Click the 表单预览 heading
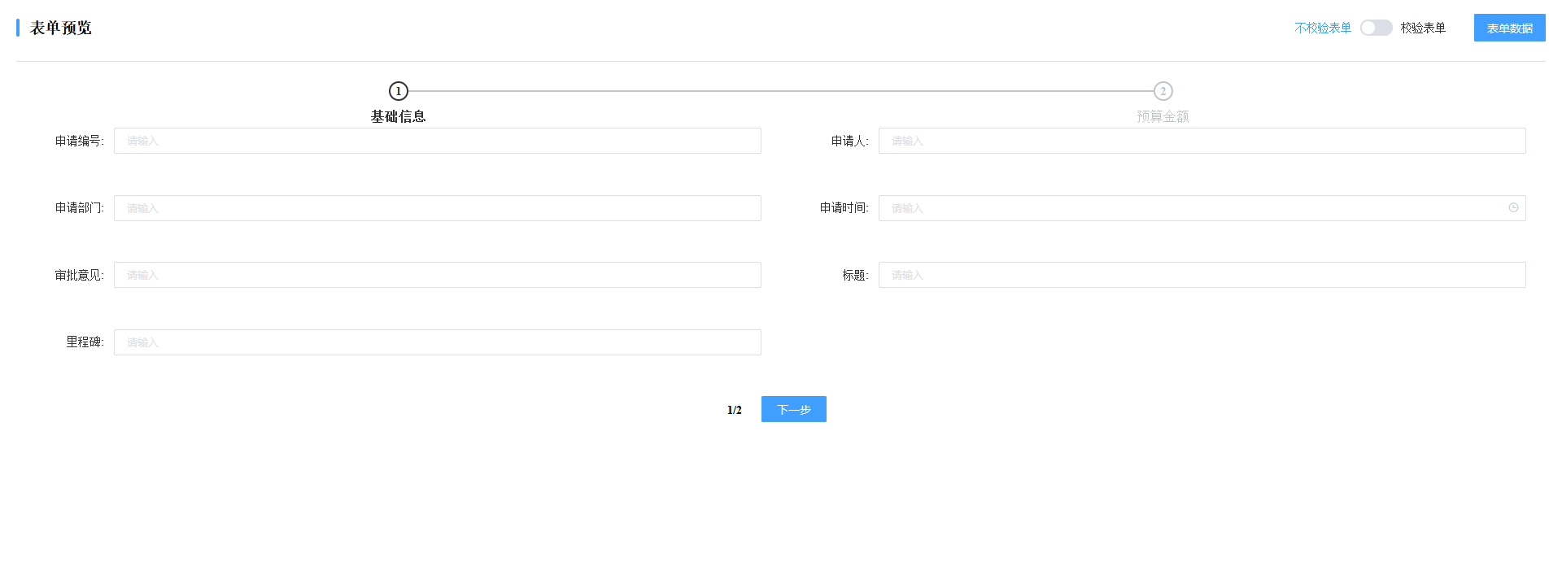This screenshot has height=566, width=1562. tap(60, 28)
